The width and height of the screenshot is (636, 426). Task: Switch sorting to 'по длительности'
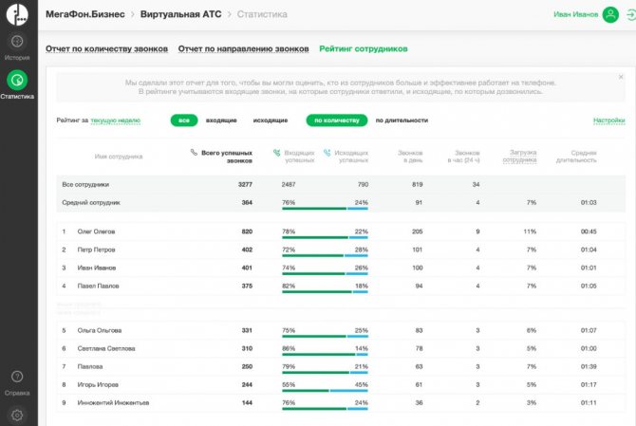(x=402, y=120)
